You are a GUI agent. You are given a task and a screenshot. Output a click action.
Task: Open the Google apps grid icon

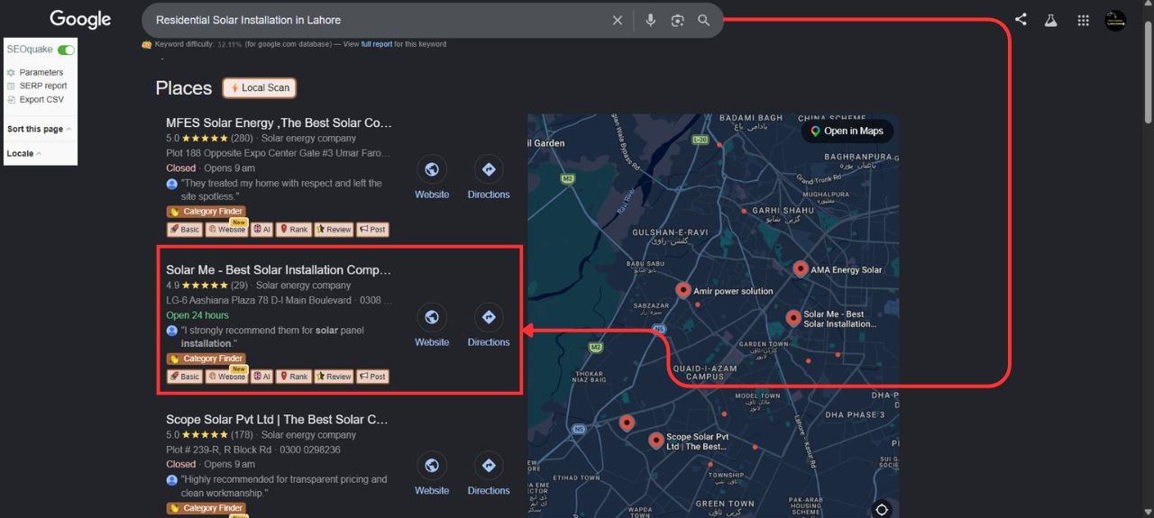click(x=1084, y=20)
